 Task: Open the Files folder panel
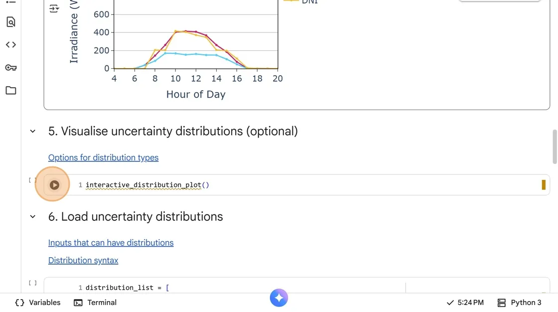click(x=11, y=91)
